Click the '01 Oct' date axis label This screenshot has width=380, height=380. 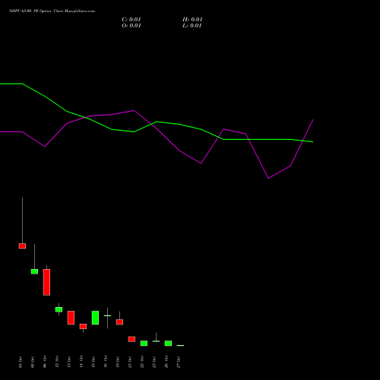click(x=21, y=362)
